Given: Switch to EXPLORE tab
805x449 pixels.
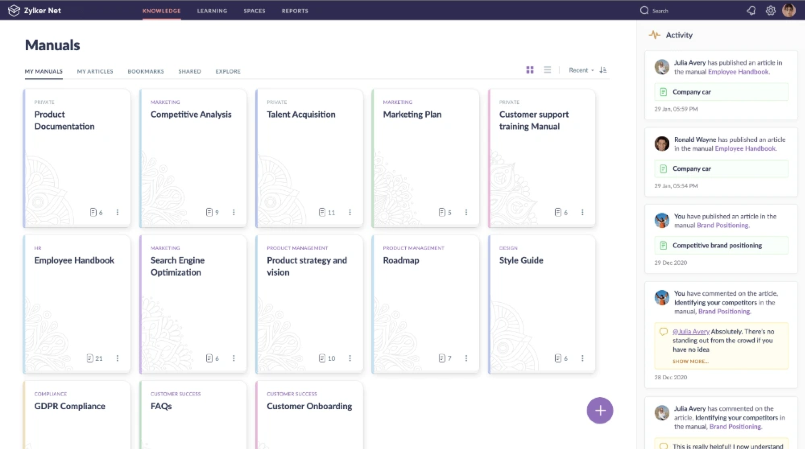Looking at the screenshot, I should [x=227, y=71].
